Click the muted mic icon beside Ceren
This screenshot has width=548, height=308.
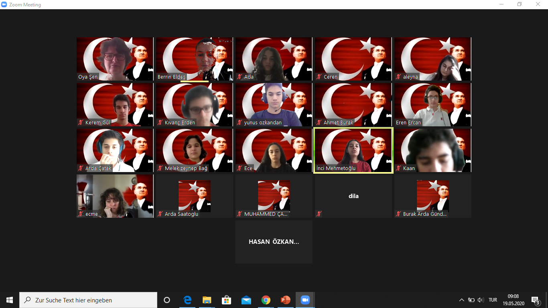tap(319, 77)
